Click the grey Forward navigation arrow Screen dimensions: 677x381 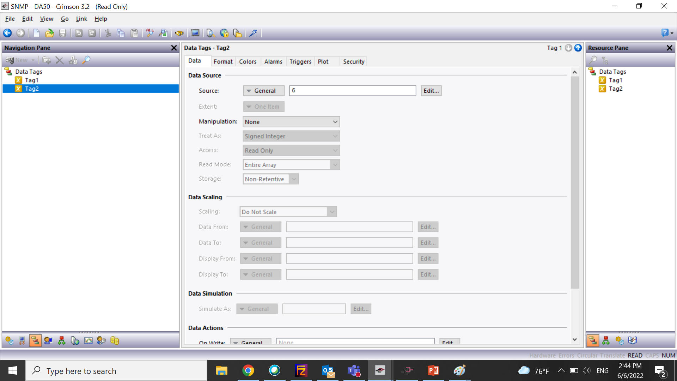(20, 33)
